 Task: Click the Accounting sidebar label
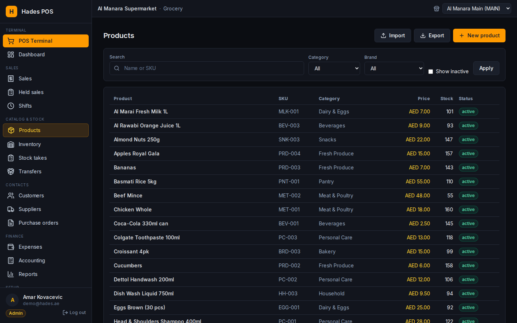tap(32, 261)
